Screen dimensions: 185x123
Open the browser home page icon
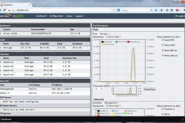coord(162,10)
